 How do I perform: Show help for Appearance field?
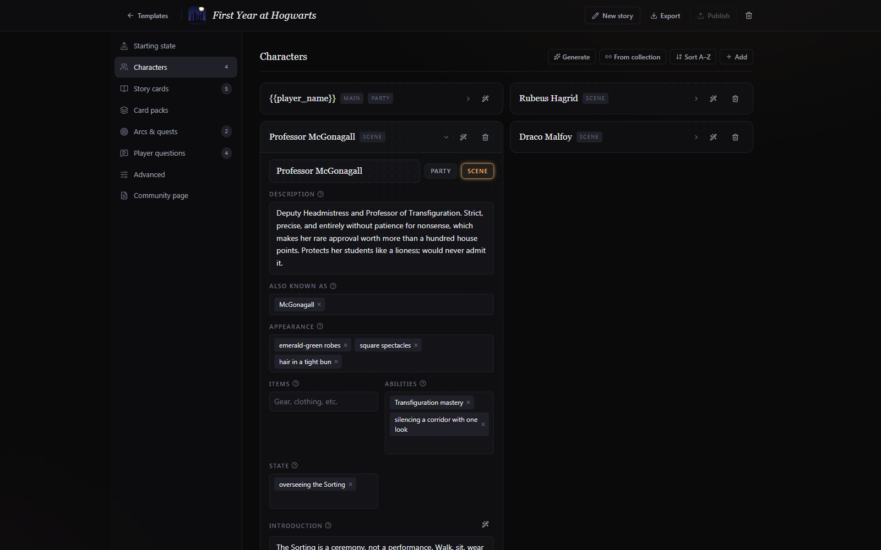tap(320, 327)
